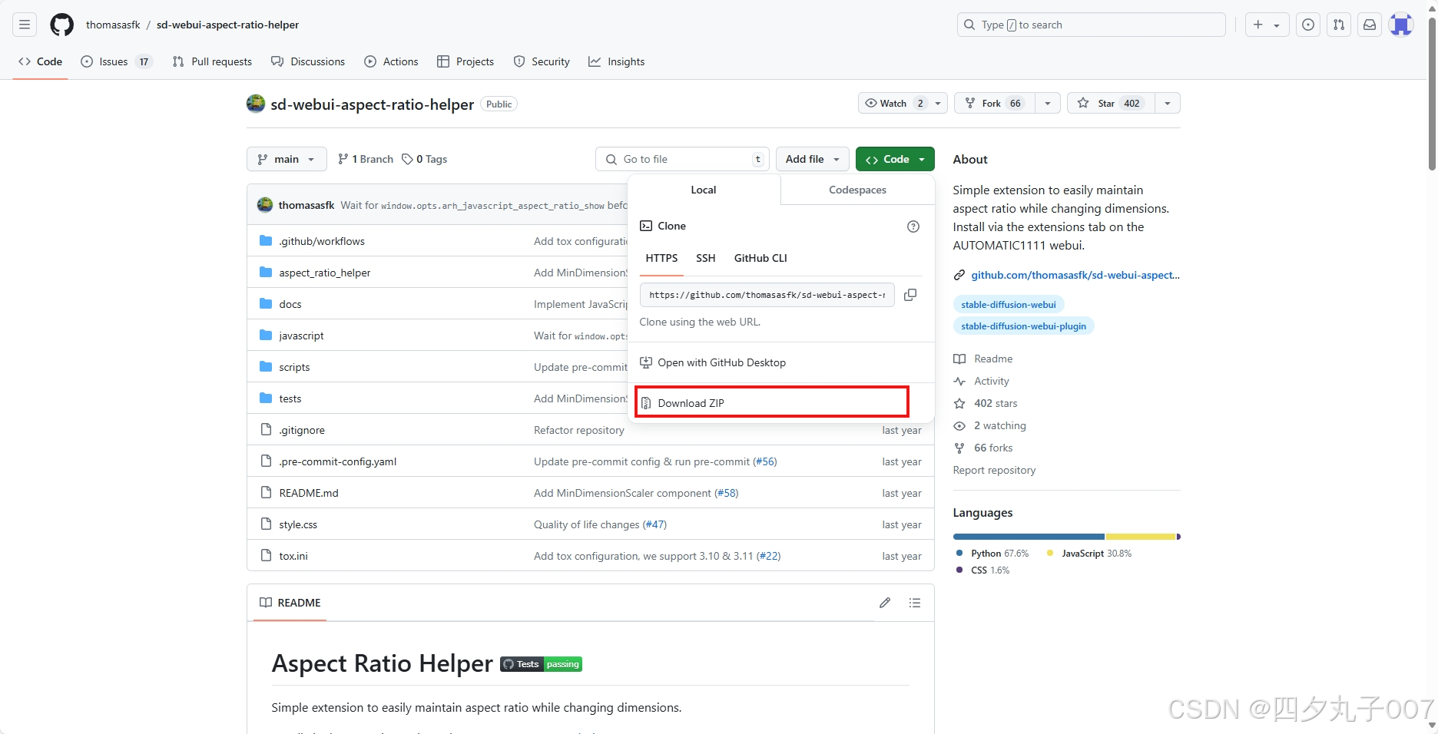Click the HTTPS clone URL field
1438x734 pixels.
(x=767, y=295)
